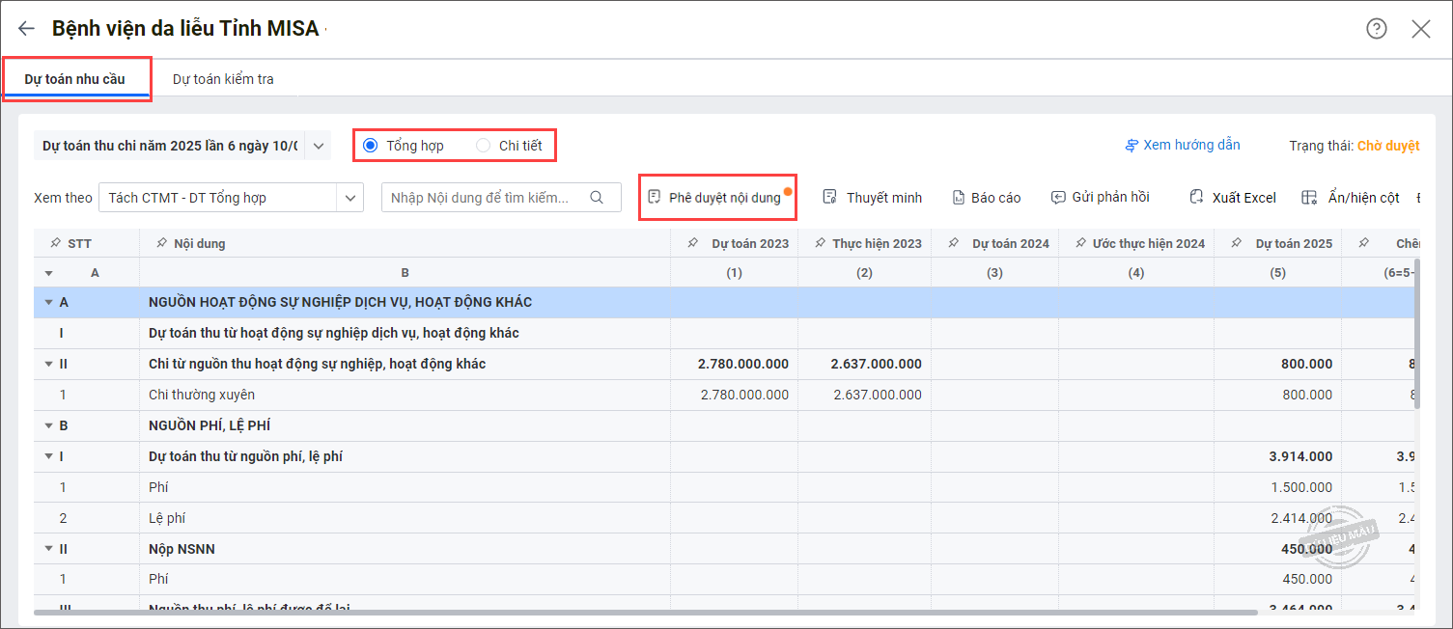Image resolution: width=1453 pixels, height=629 pixels.
Task: Click Phê duyệt nội dung button
Action: (715, 198)
